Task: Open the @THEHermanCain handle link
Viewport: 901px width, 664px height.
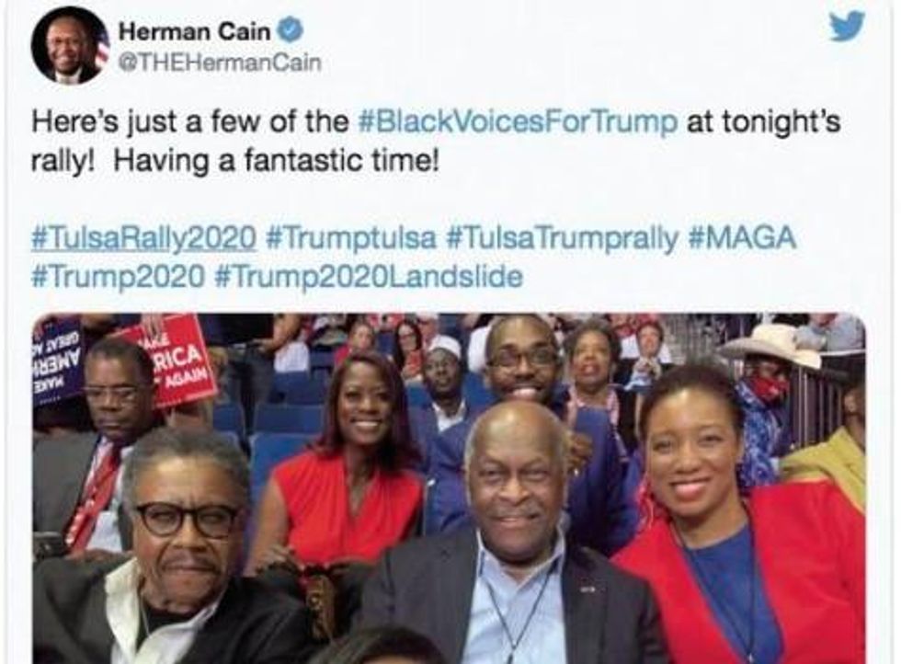Action: (219, 63)
